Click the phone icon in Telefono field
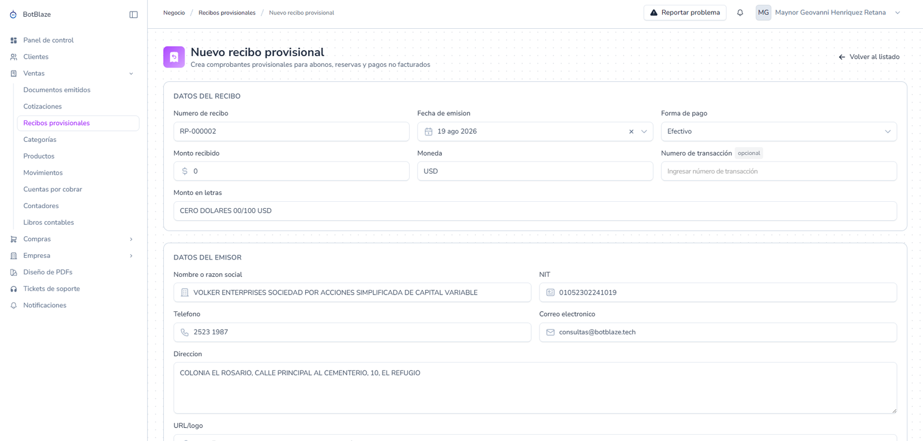 coord(185,333)
